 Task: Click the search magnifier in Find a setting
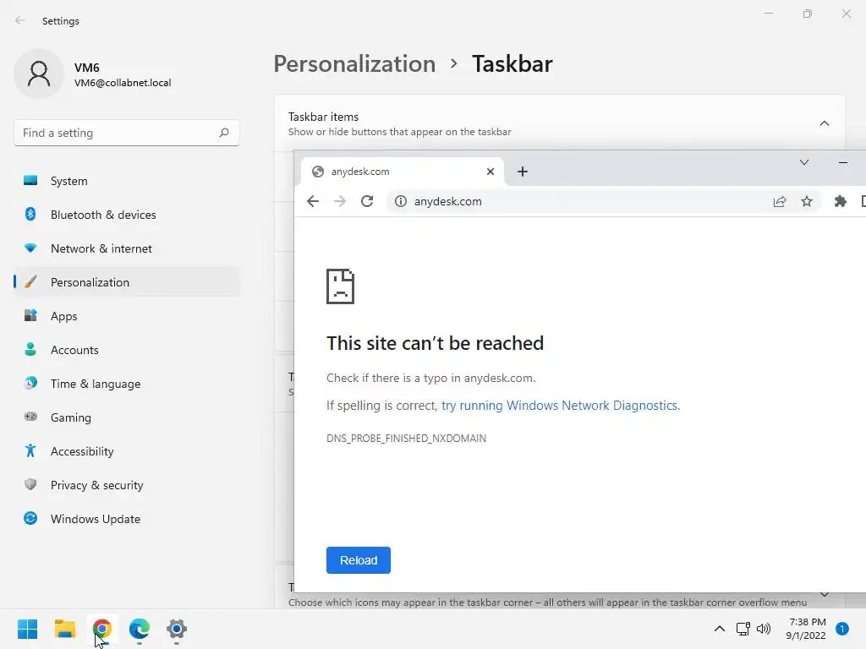point(223,133)
